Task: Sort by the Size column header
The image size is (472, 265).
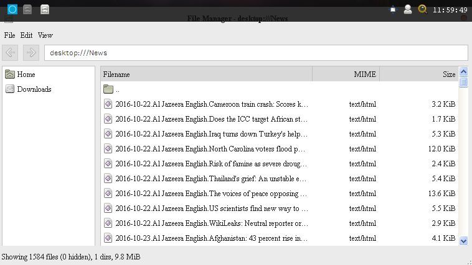Action: coord(418,74)
